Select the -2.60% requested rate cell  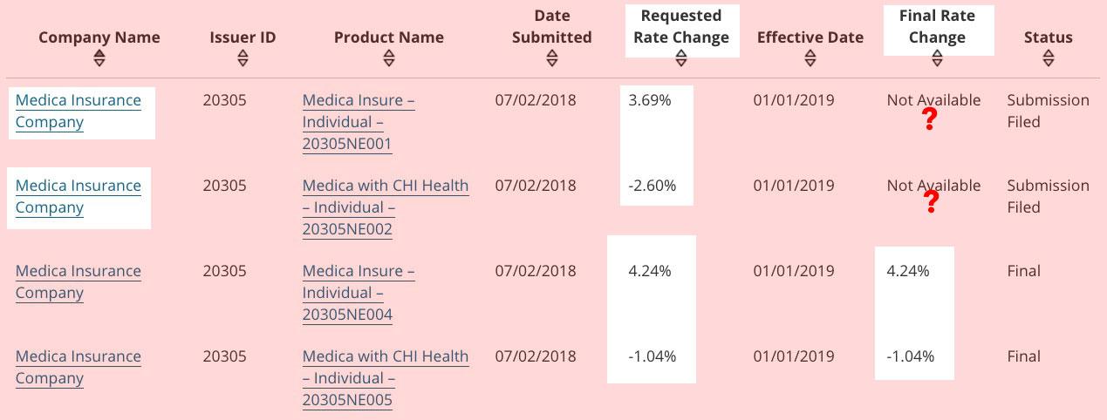[652, 186]
